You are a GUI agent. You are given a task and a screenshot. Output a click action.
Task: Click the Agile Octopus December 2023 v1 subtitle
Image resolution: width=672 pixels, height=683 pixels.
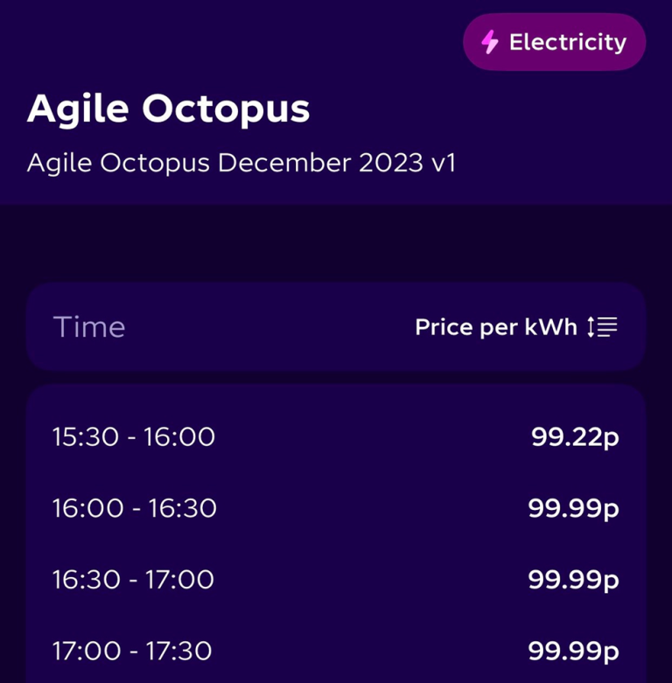[241, 163]
